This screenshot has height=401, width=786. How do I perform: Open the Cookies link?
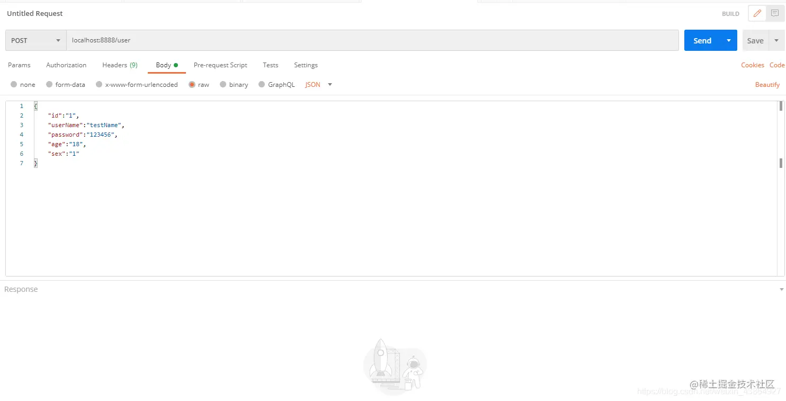(752, 65)
